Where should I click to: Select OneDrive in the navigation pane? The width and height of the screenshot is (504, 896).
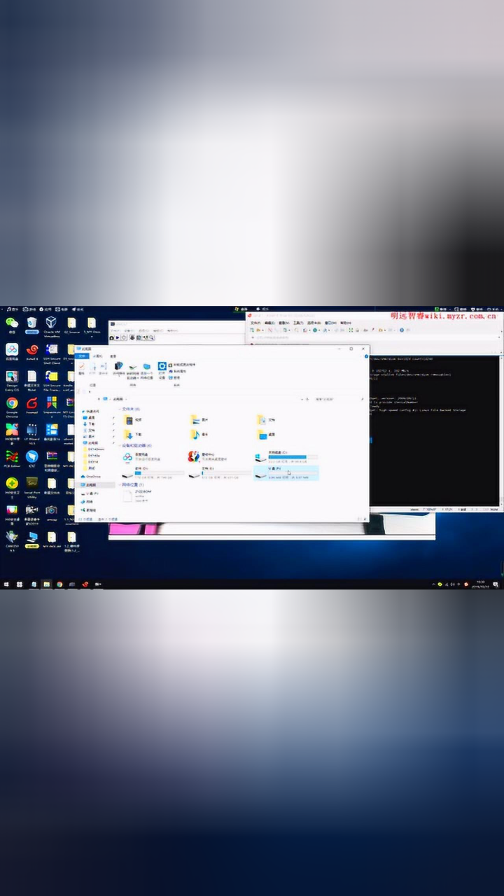[x=93, y=476]
